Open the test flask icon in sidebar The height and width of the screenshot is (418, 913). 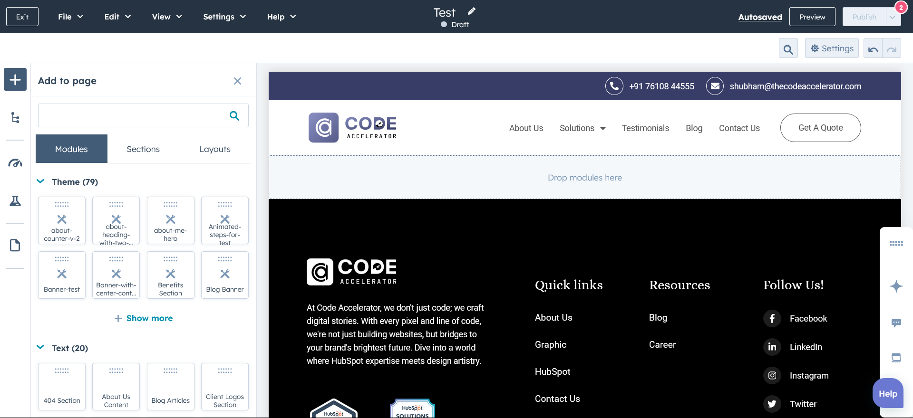15,201
